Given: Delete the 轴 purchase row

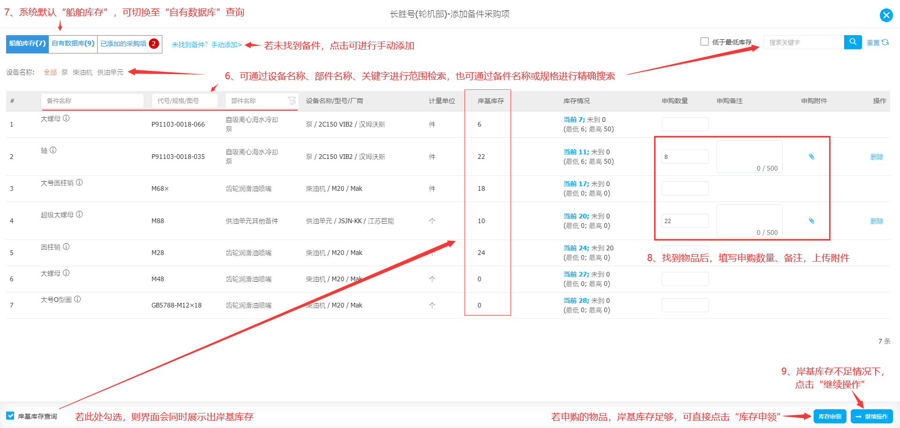Looking at the screenshot, I should tap(877, 157).
